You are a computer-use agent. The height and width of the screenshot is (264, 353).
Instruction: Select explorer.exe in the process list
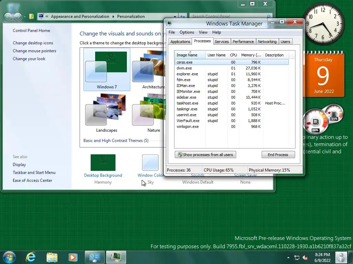(x=232, y=74)
